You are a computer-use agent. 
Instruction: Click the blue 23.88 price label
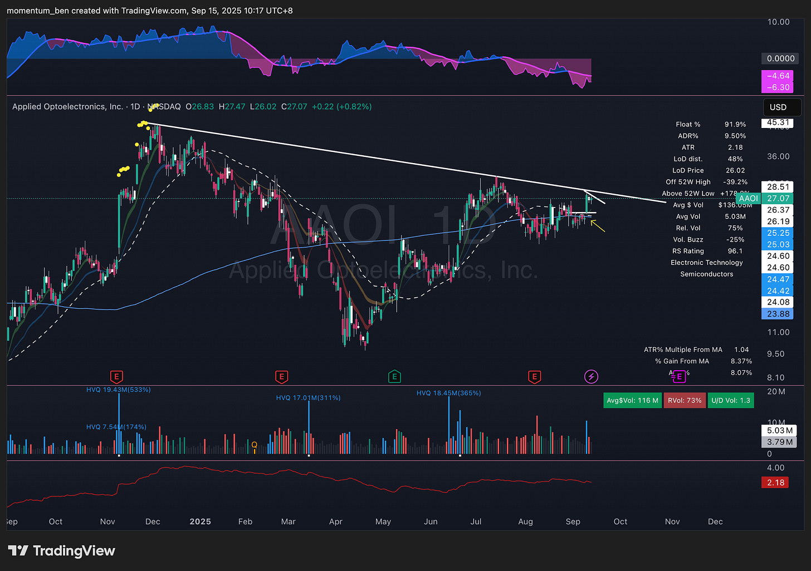(778, 314)
